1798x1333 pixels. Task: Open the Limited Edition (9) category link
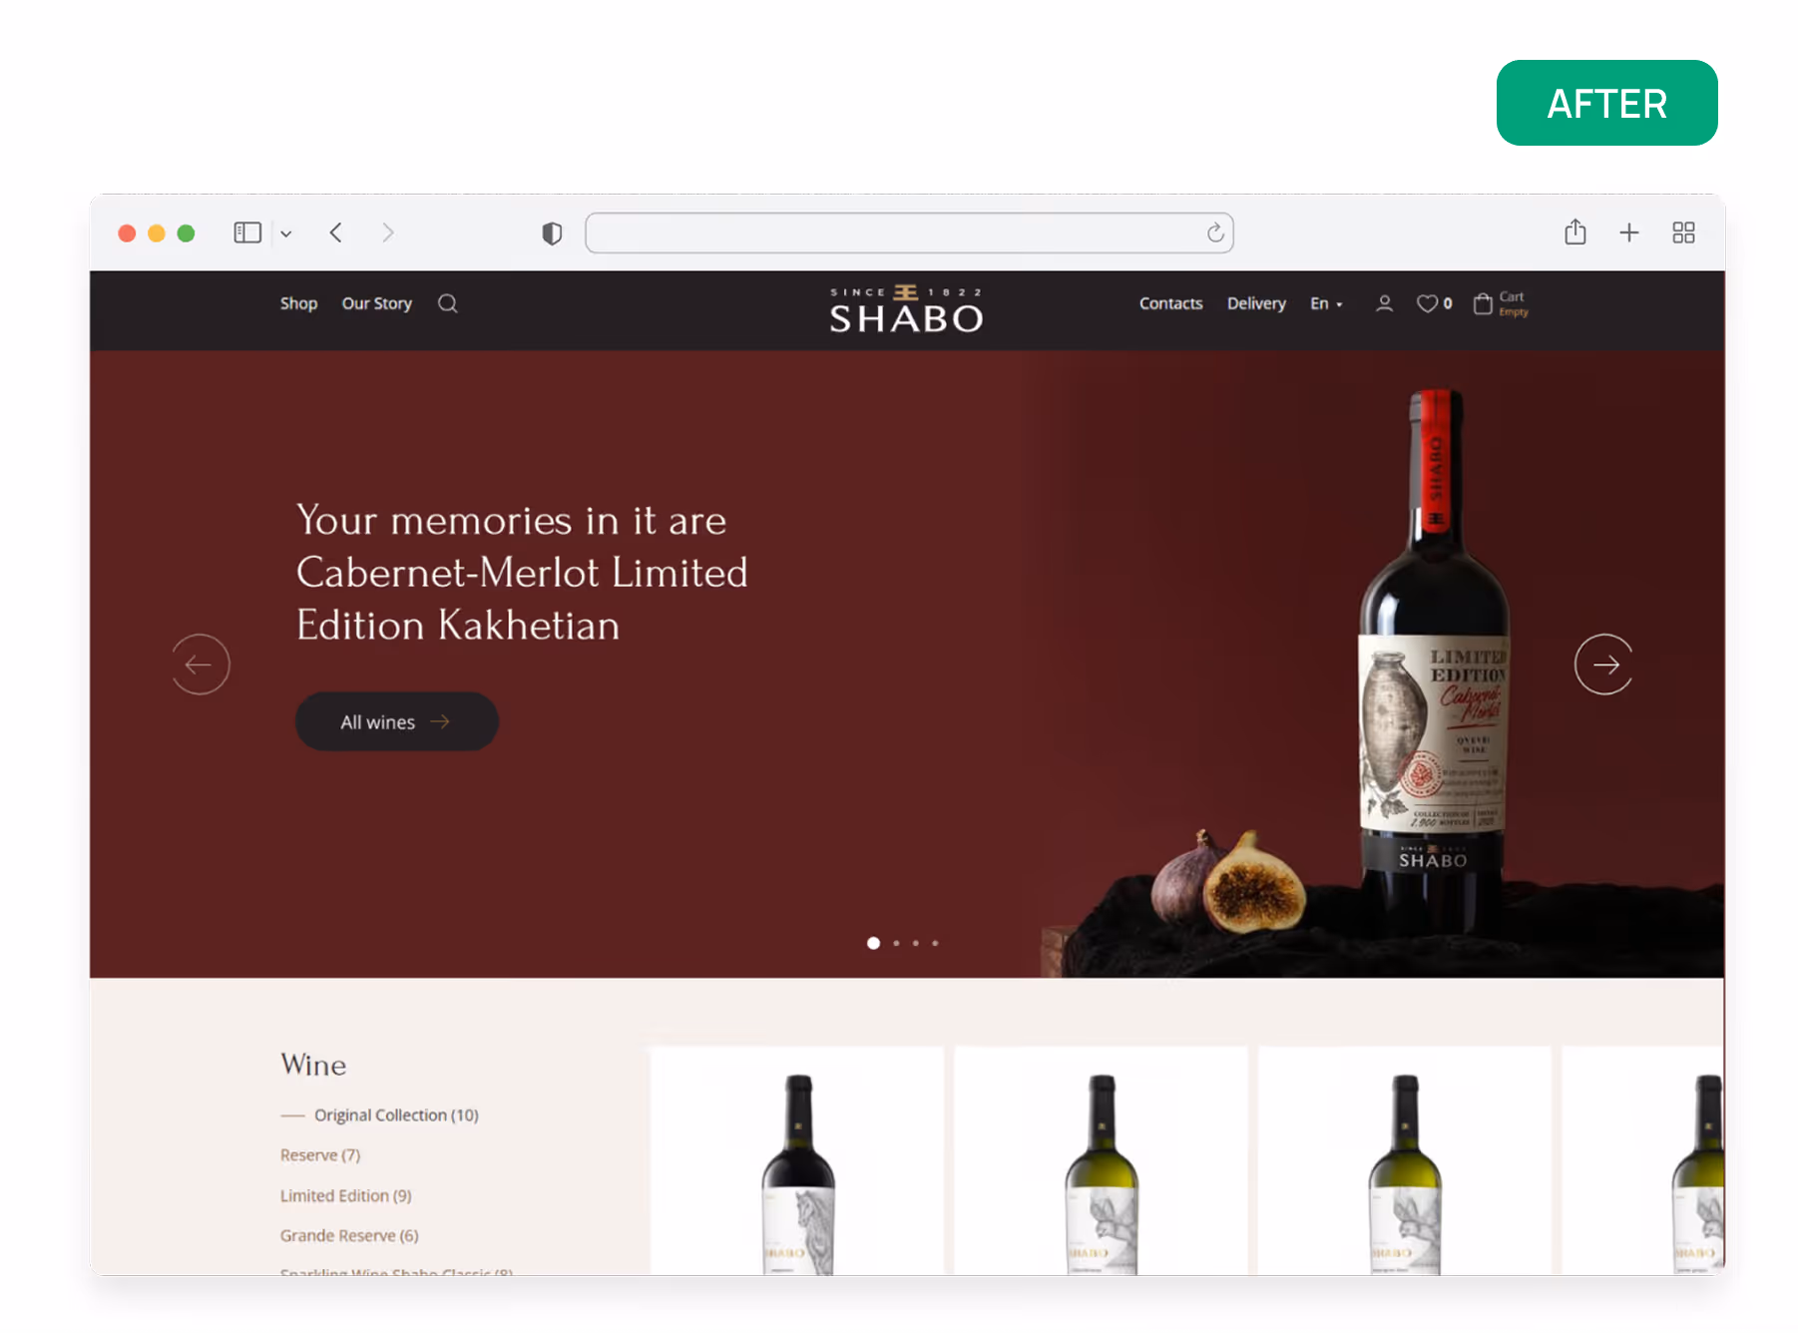(345, 1195)
